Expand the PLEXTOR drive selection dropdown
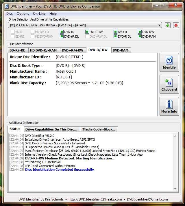Viewport: 185px width, 206px height. point(159,25)
